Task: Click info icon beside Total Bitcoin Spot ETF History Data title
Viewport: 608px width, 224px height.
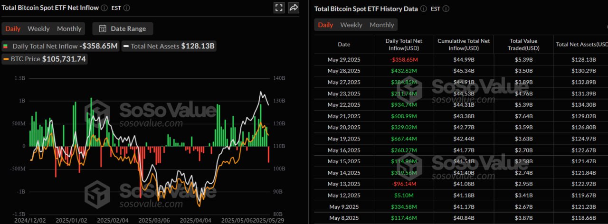Action: click(424, 9)
